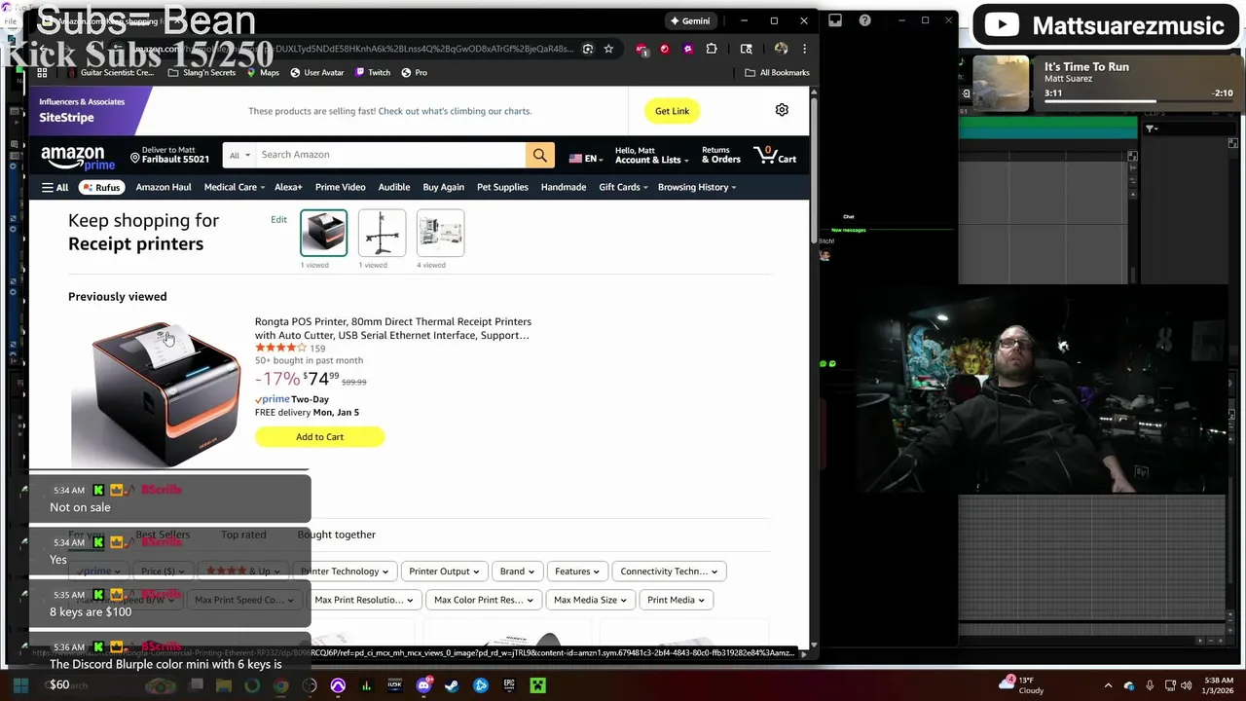Open Audible in the nav bar
Image resolution: width=1246 pixels, height=701 pixels.
coord(394,187)
